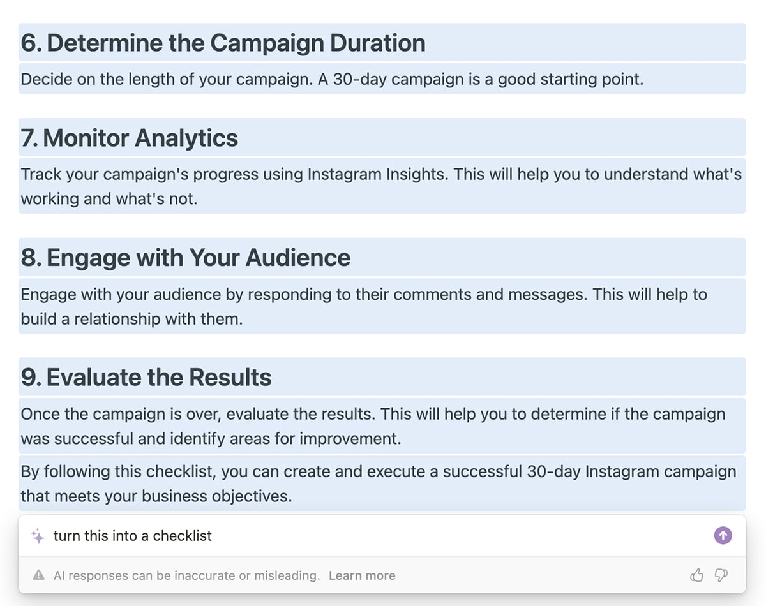Click the line 'working and what's not.'

click(109, 198)
